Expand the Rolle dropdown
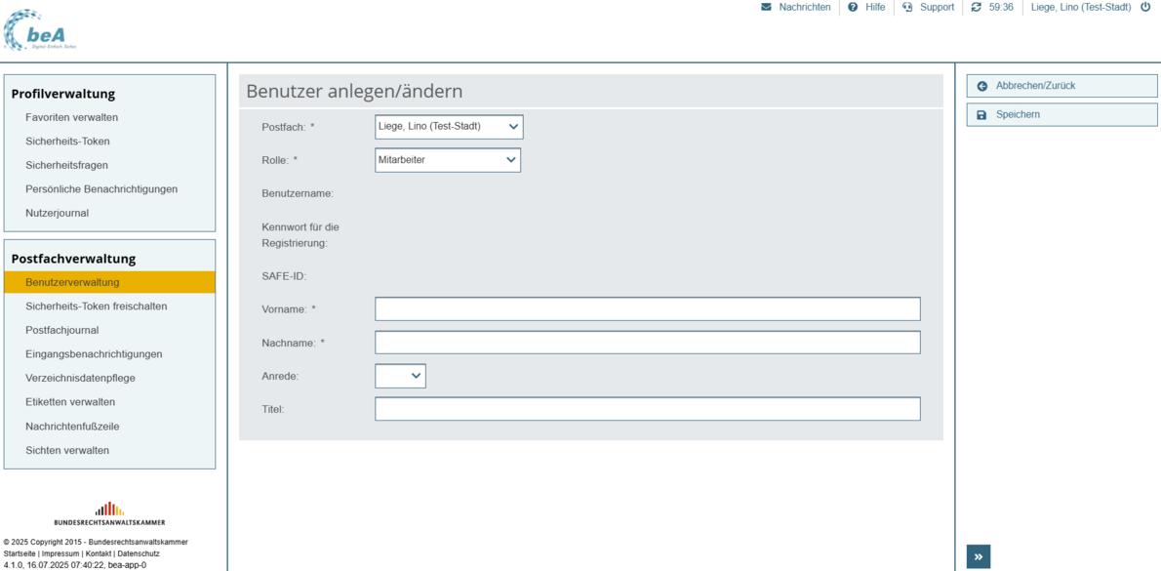The height and width of the screenshot is (571, 1161). pos(448,160)
